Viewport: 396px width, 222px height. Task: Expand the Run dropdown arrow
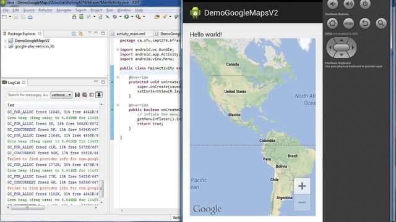pos(132,17)
